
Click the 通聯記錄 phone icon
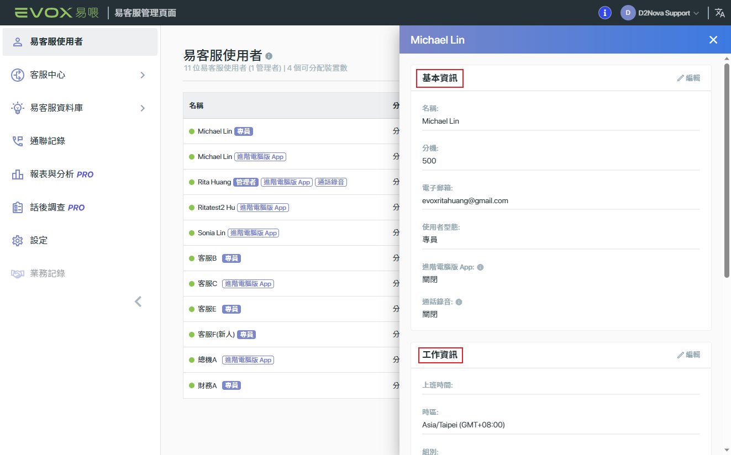click(x=18, y=141)
